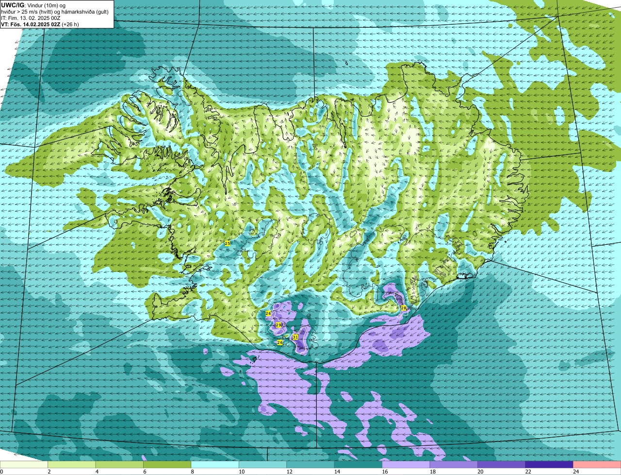Click the yellow gust label 31

coord(295,337)
